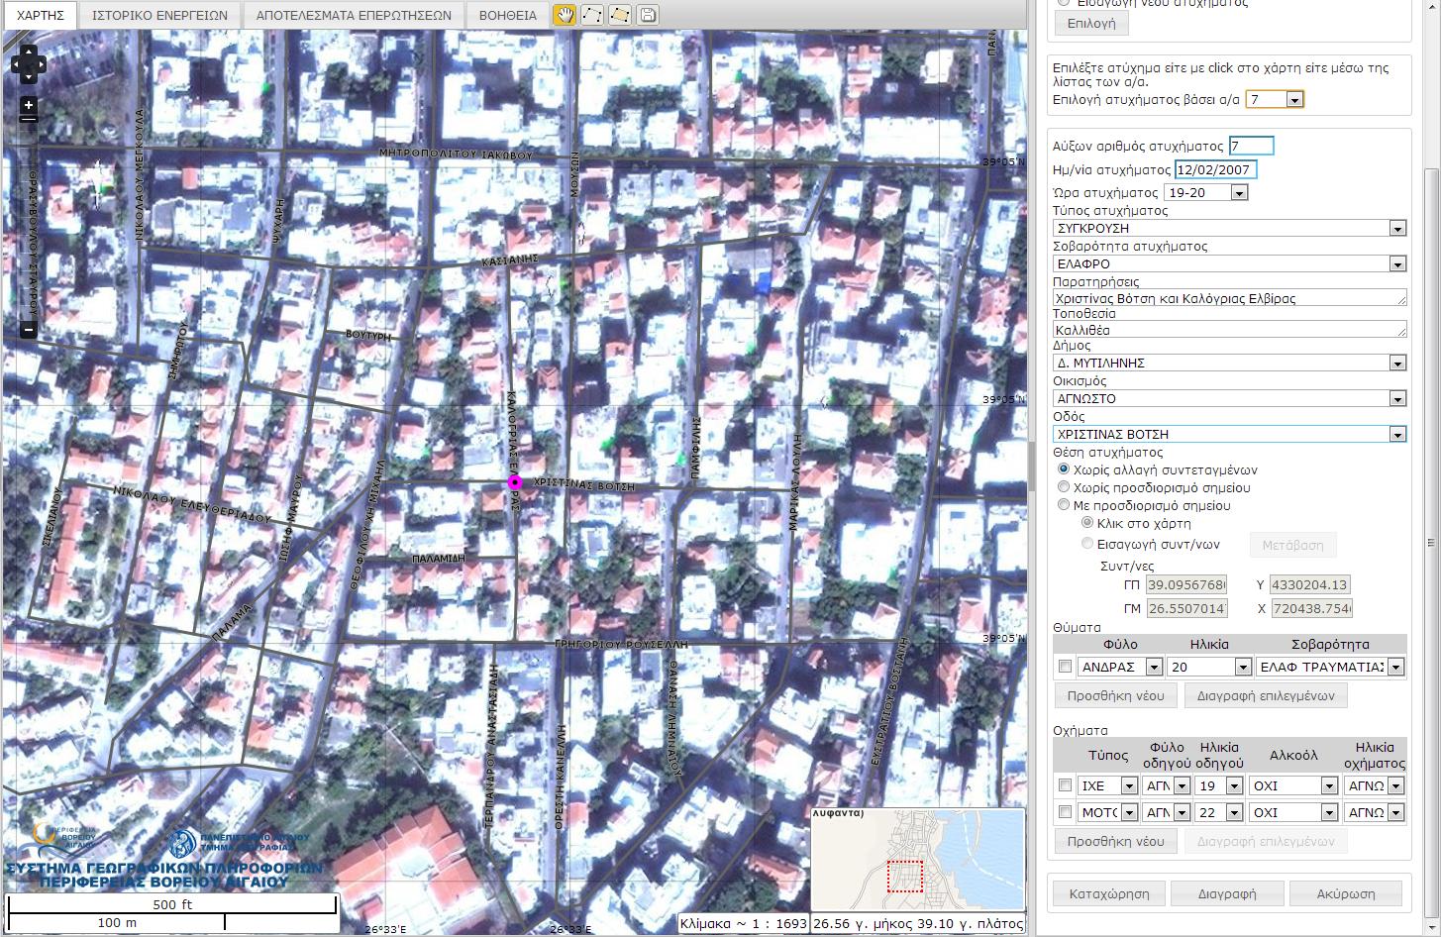The width and height of the screenshot is (1441, 937).
Task: Click the magenta accident marker on map
Action: click(514, 482)
